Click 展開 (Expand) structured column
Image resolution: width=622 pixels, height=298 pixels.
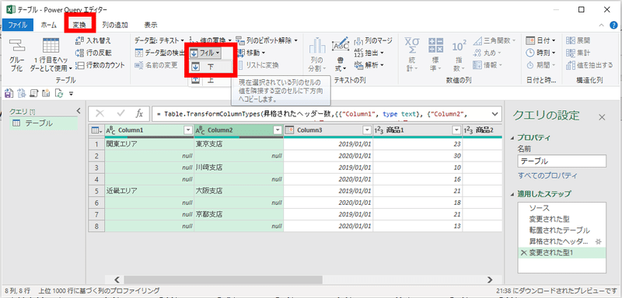(578, 41)
